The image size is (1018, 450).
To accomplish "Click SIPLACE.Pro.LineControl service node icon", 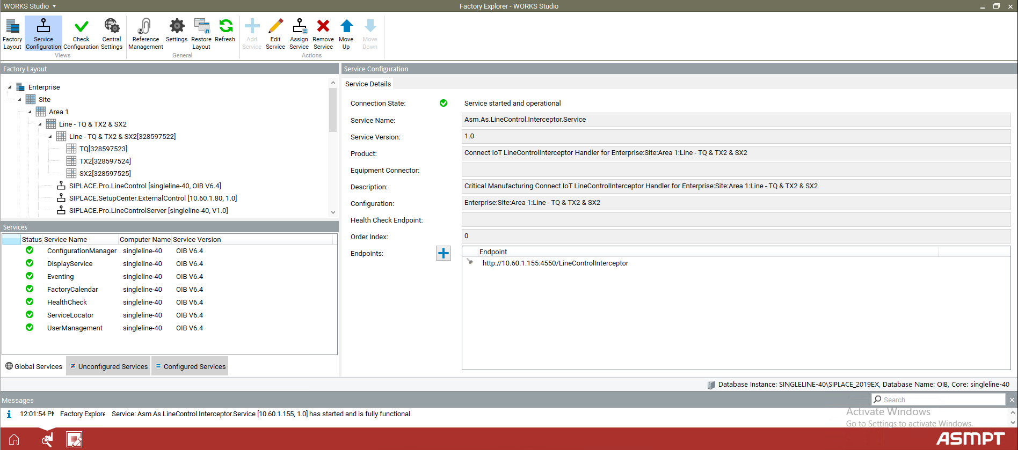I will 61,186.
